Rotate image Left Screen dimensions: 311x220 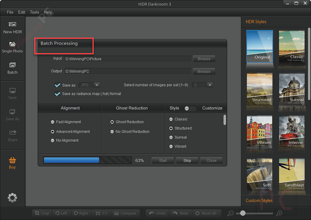pyautogui.click(x=61, y=213)
